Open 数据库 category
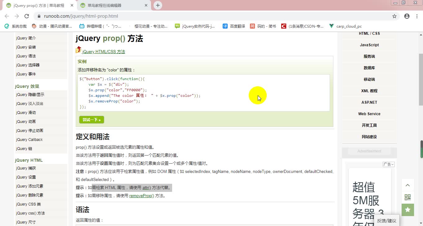Image resolution: width=423 pixels, height=226 pixels. (369, 68)
